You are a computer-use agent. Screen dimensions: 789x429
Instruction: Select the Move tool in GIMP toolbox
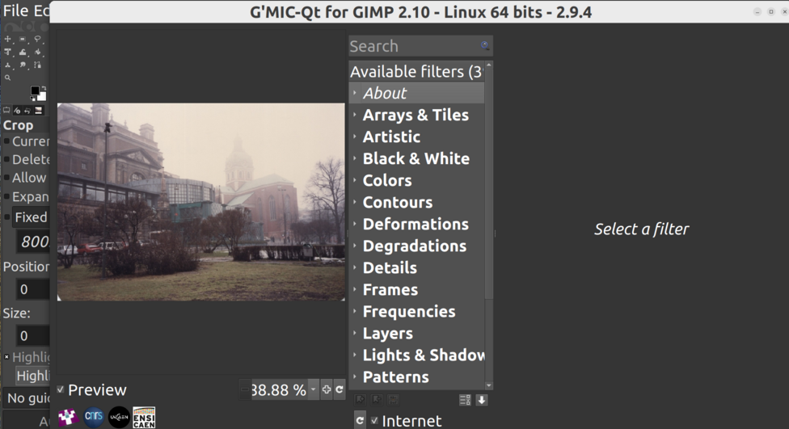click(x=7, y=39)
